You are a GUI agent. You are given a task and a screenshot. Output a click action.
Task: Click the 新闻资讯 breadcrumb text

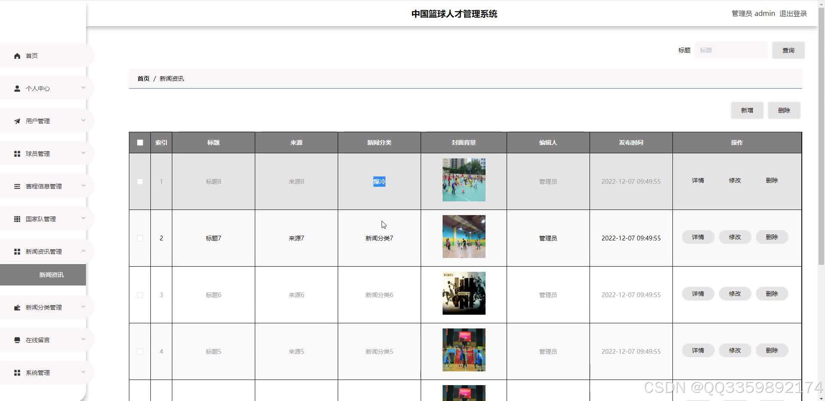point(172,79)
